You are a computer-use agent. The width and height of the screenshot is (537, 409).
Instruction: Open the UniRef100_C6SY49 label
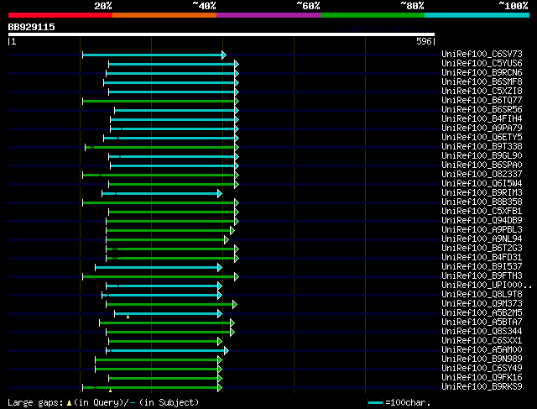coord(482,369)
